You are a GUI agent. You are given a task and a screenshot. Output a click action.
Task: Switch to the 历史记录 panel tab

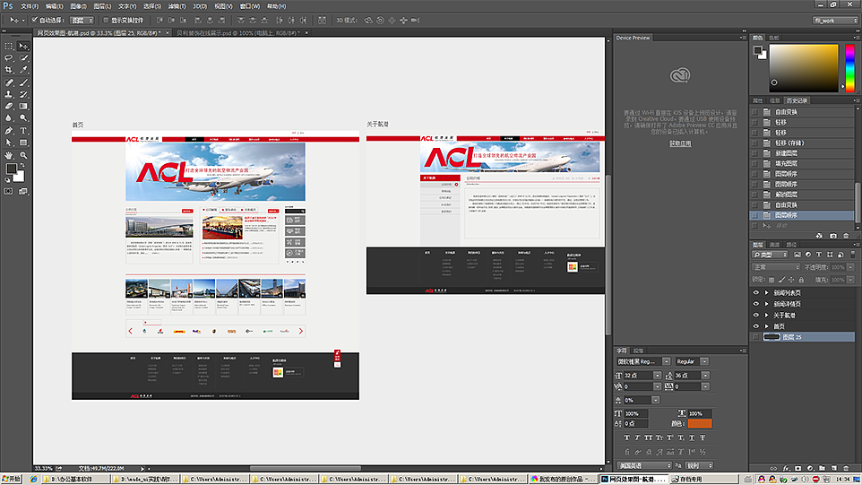click(x=797, y=100)
